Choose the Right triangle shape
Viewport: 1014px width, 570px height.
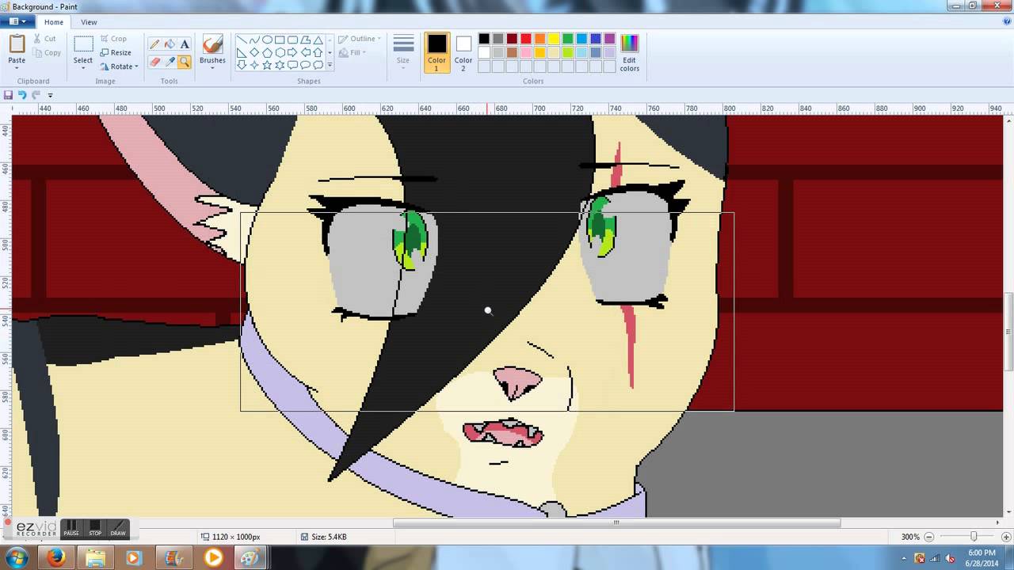pos(242,52)
